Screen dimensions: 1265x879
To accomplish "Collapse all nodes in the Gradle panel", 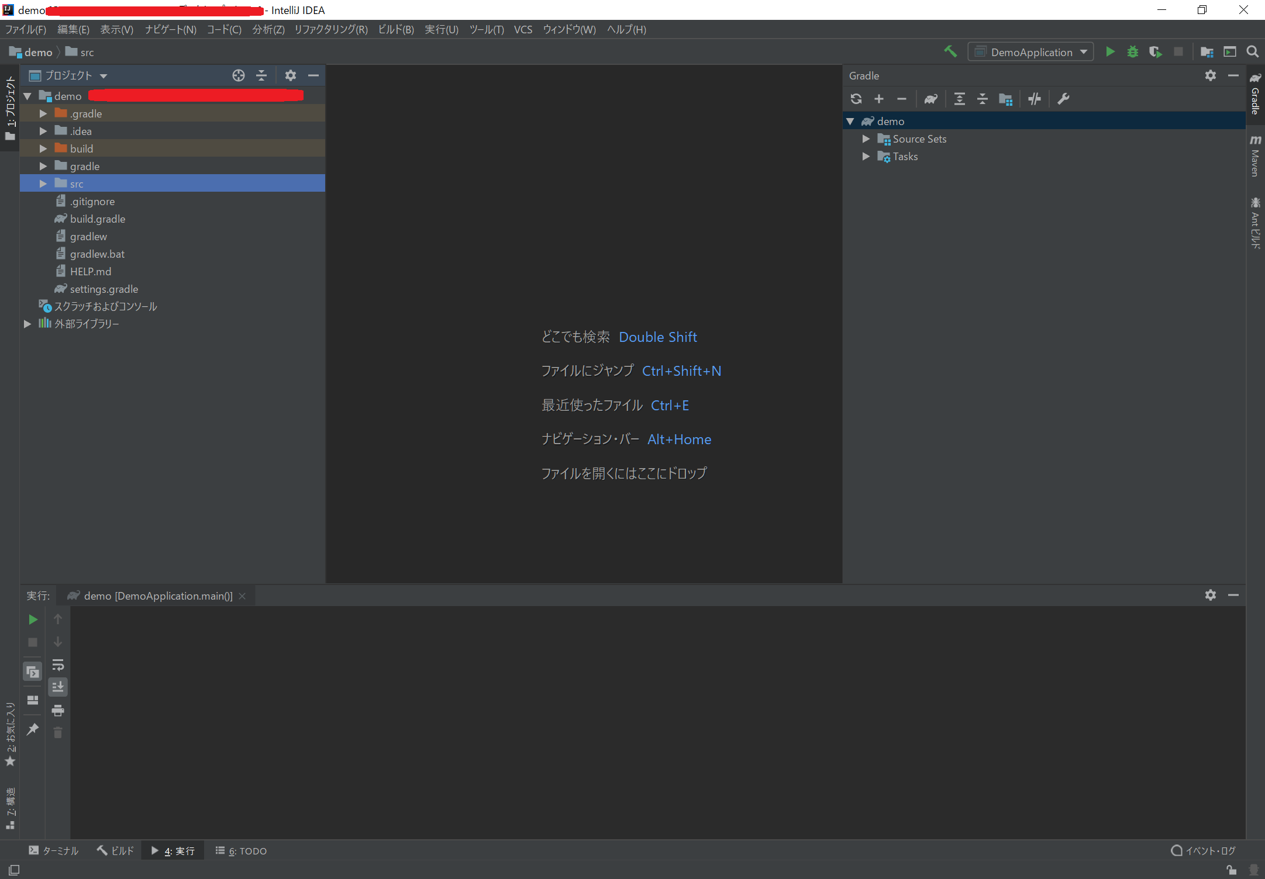I will click(x=983, y=99).
